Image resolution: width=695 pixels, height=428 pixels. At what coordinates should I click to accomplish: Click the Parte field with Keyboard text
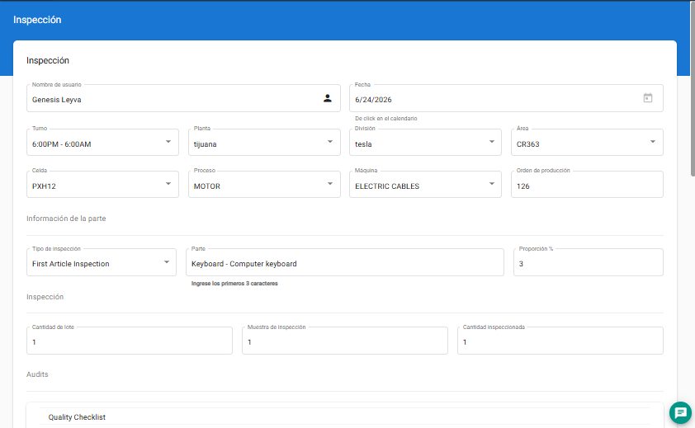coord(345,262)
